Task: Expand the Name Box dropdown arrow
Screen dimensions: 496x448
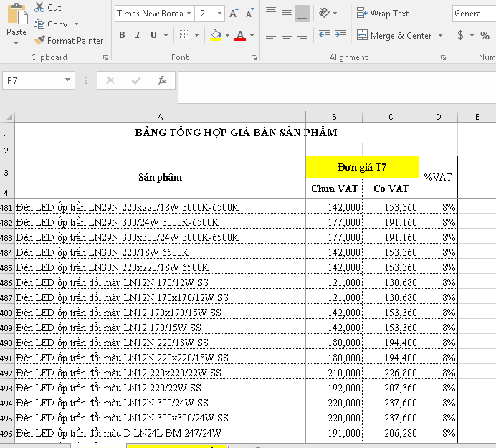Action: (x=68, y=80)
